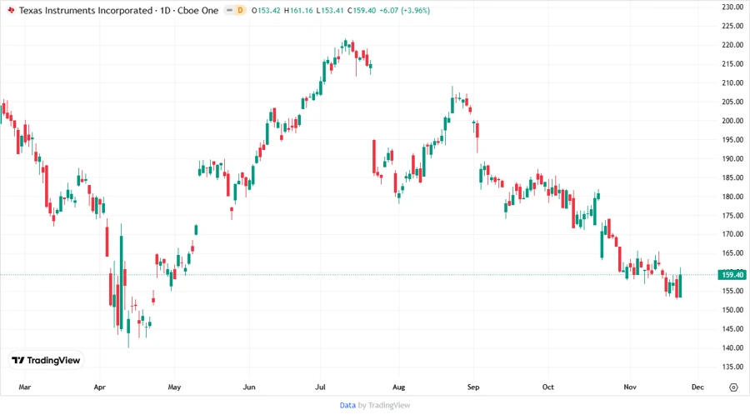Screen dimensions: 750x415
Task: Click the Texas Instruments Incorporated title
Action: [86, 10]
